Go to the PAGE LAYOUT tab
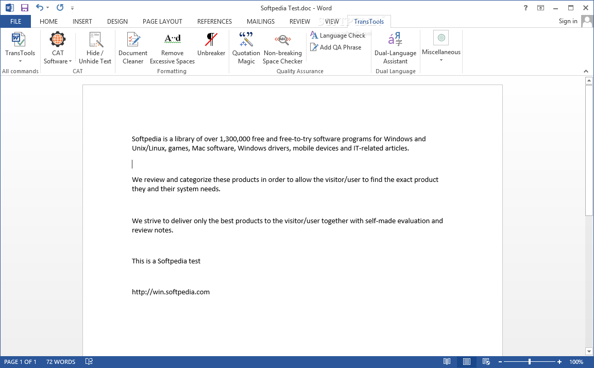This screenshot has width=594, height=368. (162, 22)
